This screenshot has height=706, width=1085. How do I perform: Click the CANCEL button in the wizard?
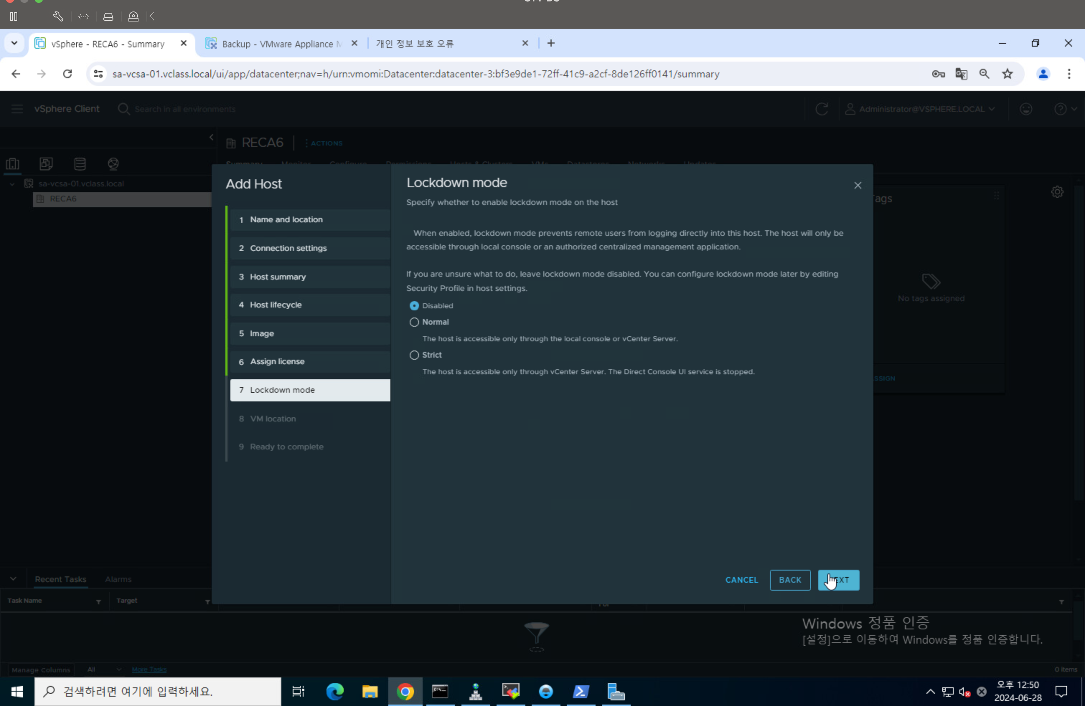pyautogui.click(x=741, y=580)
